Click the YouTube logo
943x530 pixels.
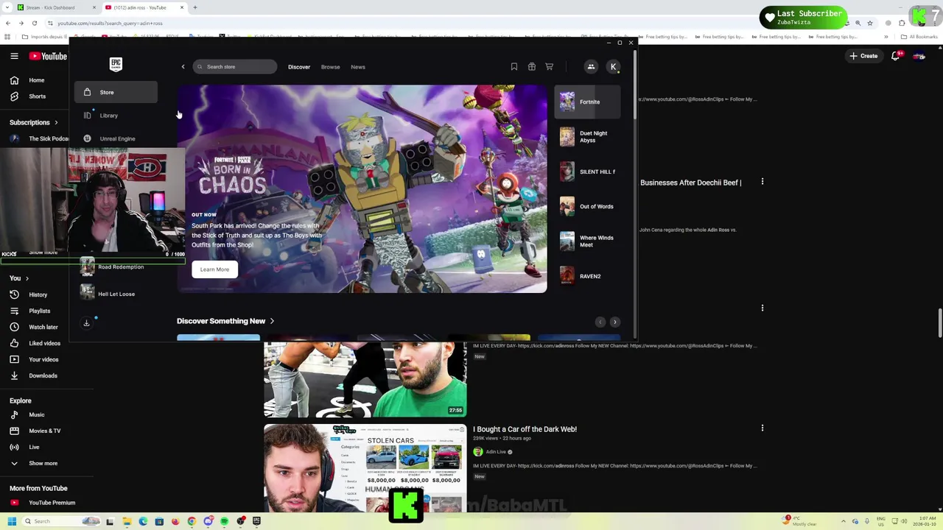[x=48, y=56]
